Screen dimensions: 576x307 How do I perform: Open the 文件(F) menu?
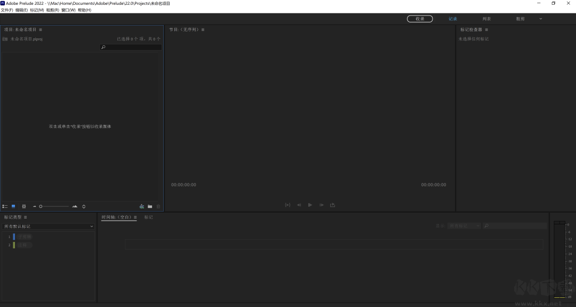(x=7, y=10)
